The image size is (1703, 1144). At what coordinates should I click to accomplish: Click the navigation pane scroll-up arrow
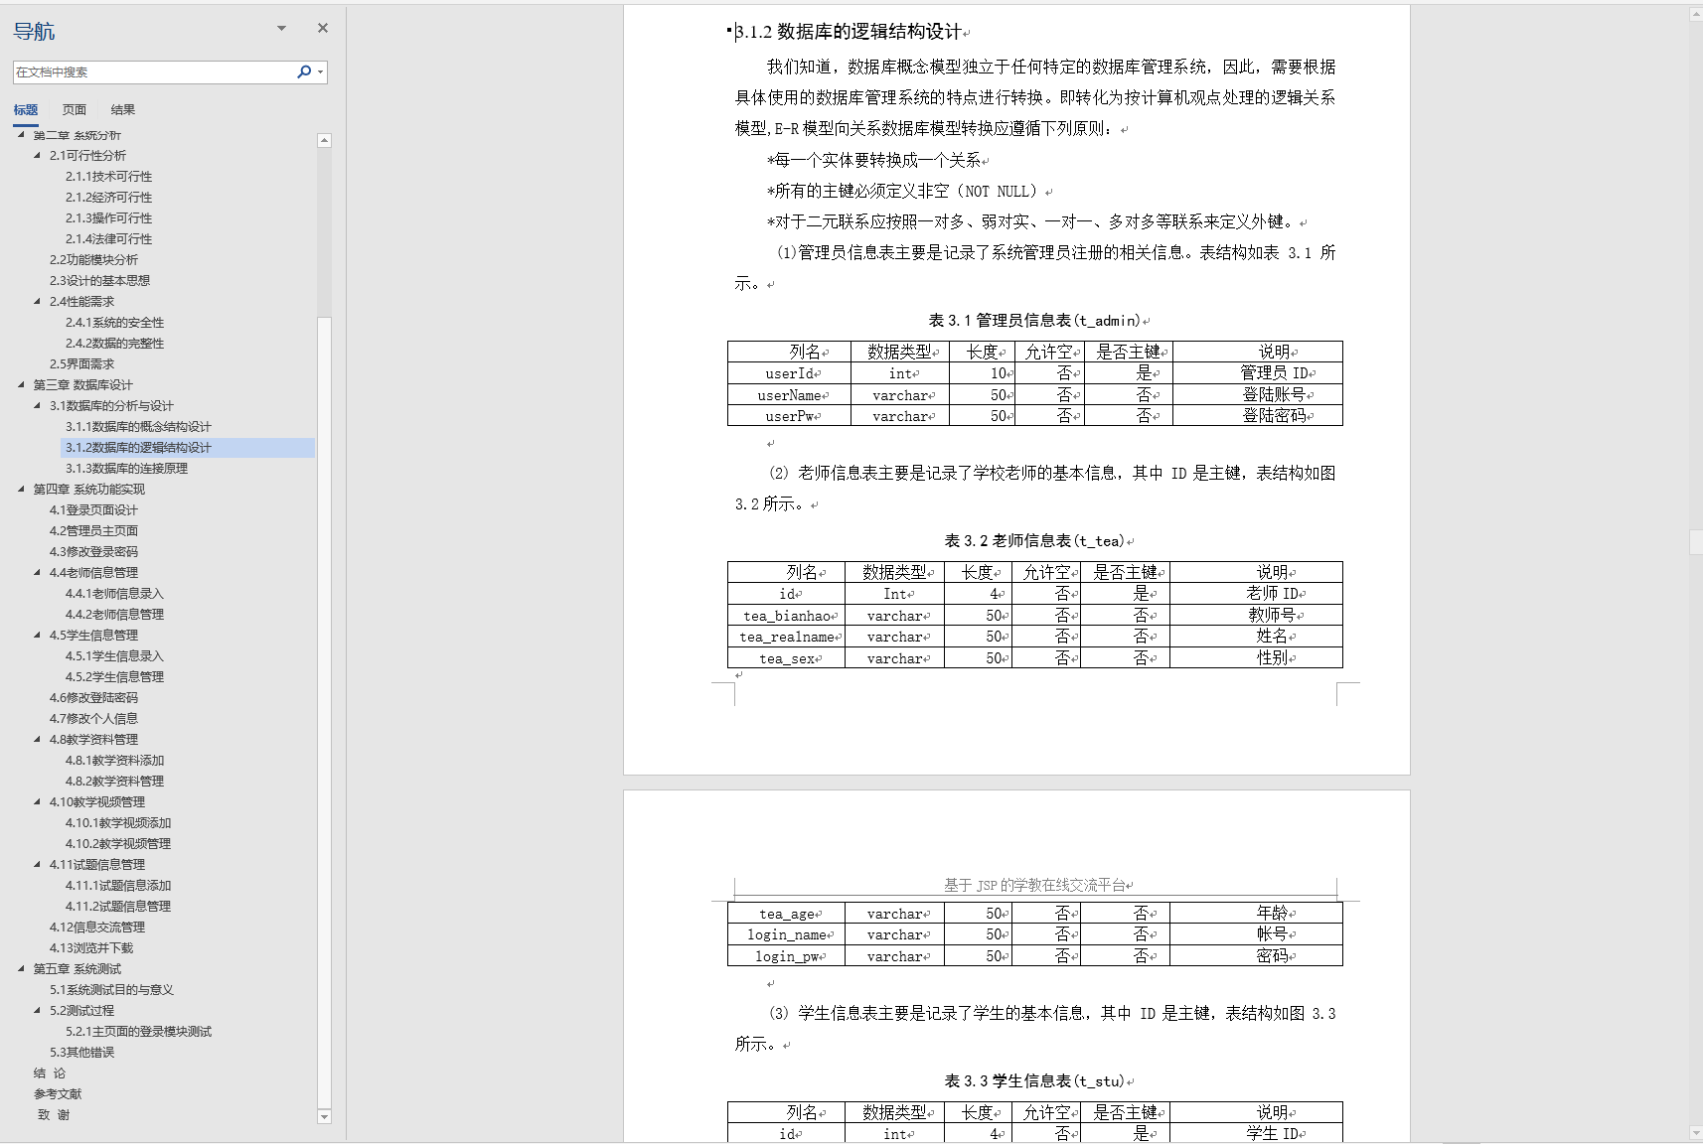(x=324, y=140)
